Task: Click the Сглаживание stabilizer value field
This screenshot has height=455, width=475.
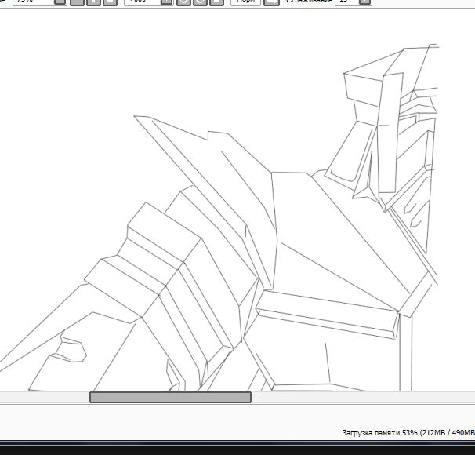Action: click(346, 2)
